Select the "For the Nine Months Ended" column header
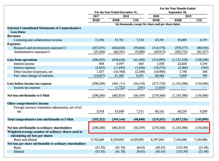The image size is (219, 161). coord(180,8)
